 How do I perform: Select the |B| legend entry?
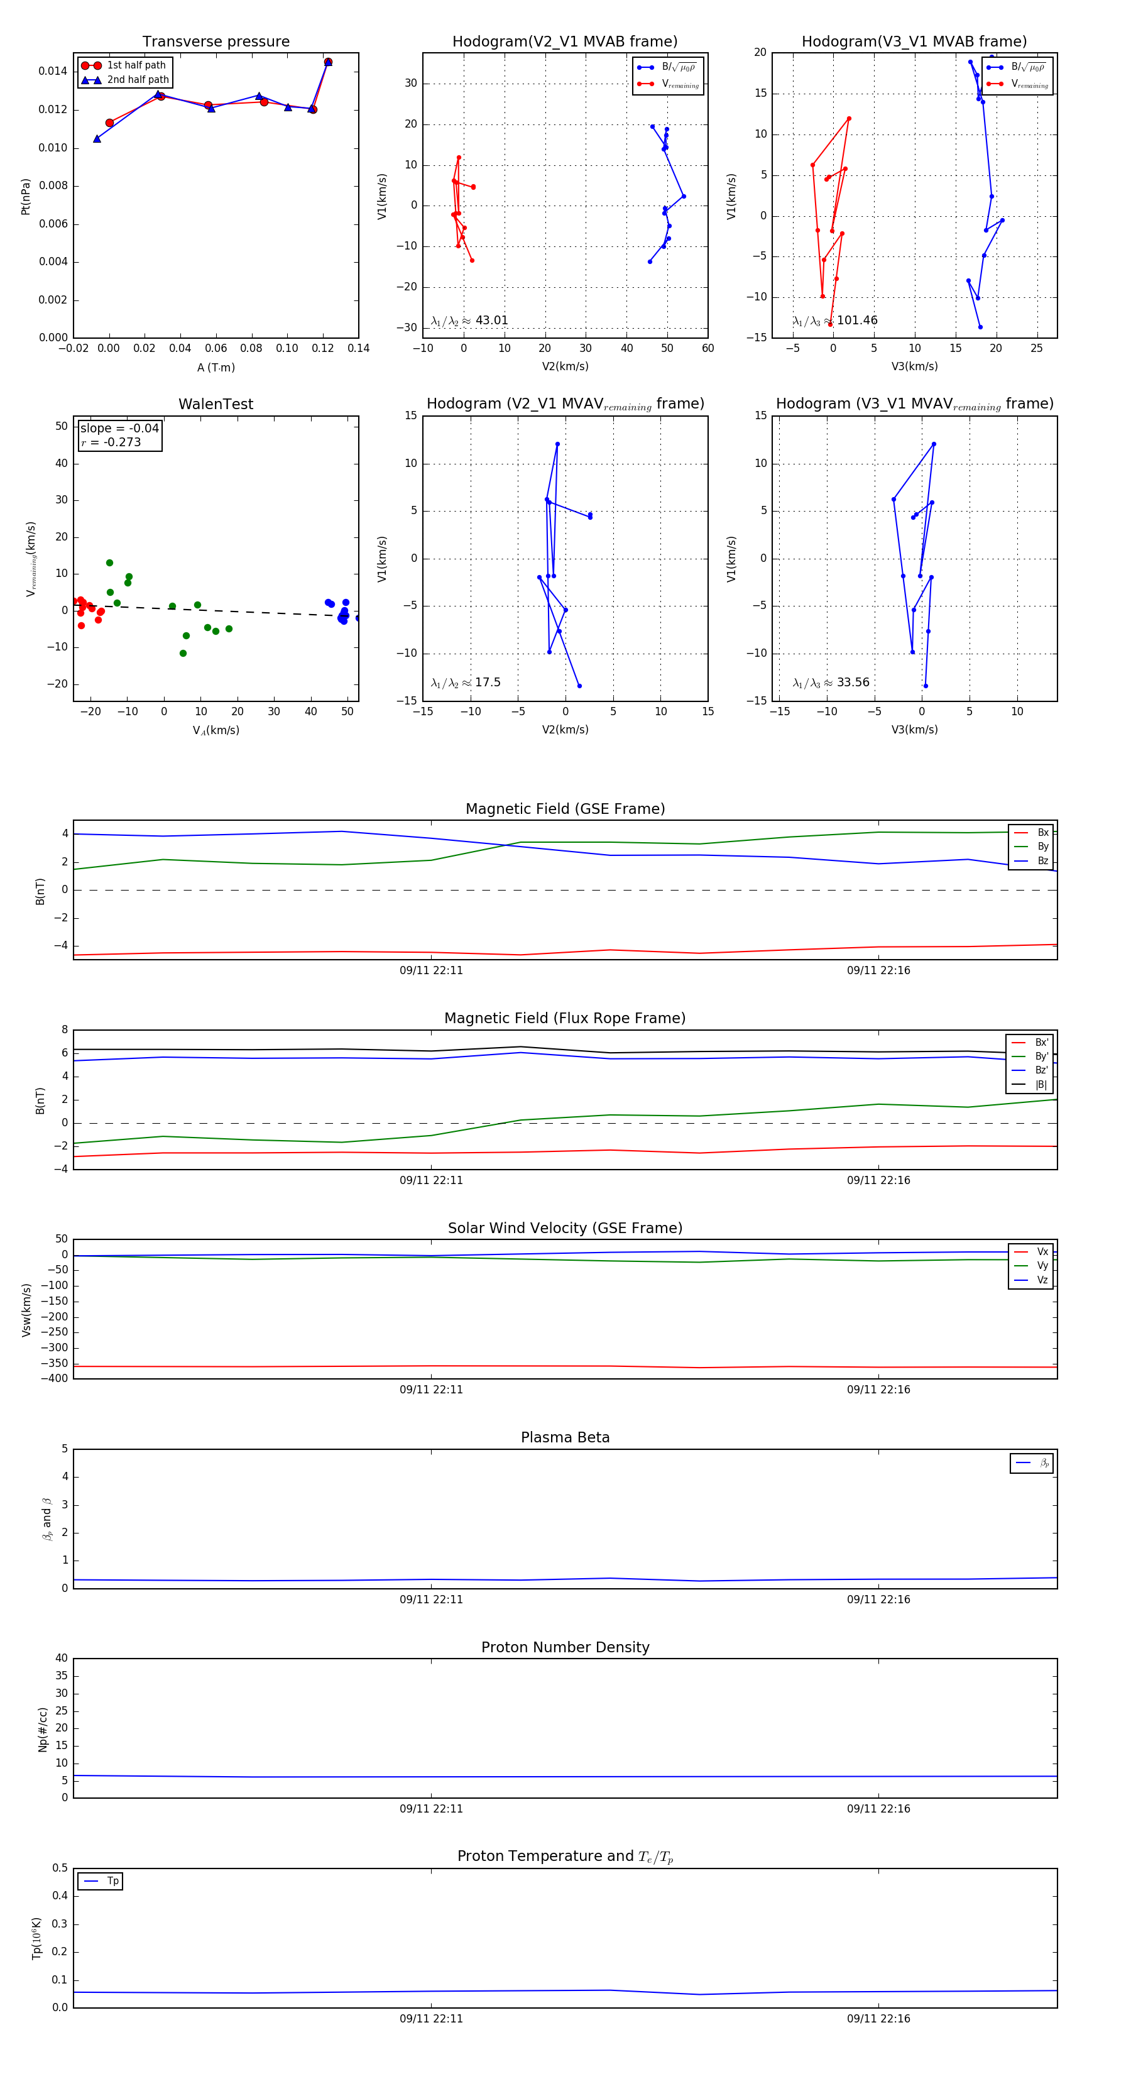tap(1030, 1085)
